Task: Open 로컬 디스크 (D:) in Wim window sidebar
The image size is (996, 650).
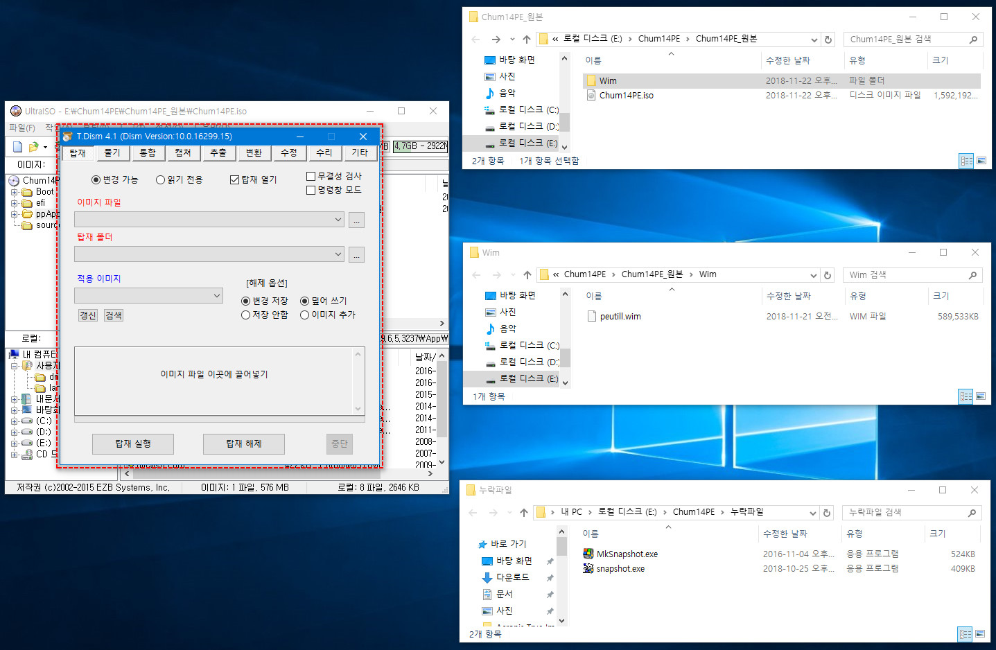Action: coord(522,362)
